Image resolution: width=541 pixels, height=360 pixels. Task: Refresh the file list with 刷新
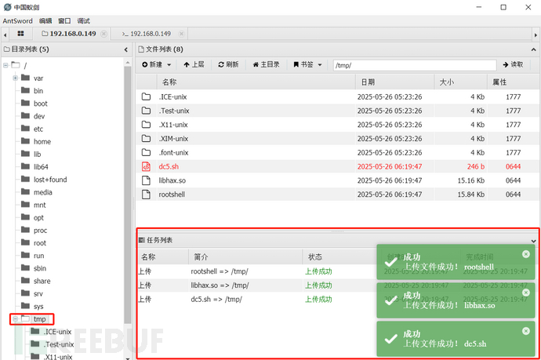pyautogui.click(x=228, y=64)
